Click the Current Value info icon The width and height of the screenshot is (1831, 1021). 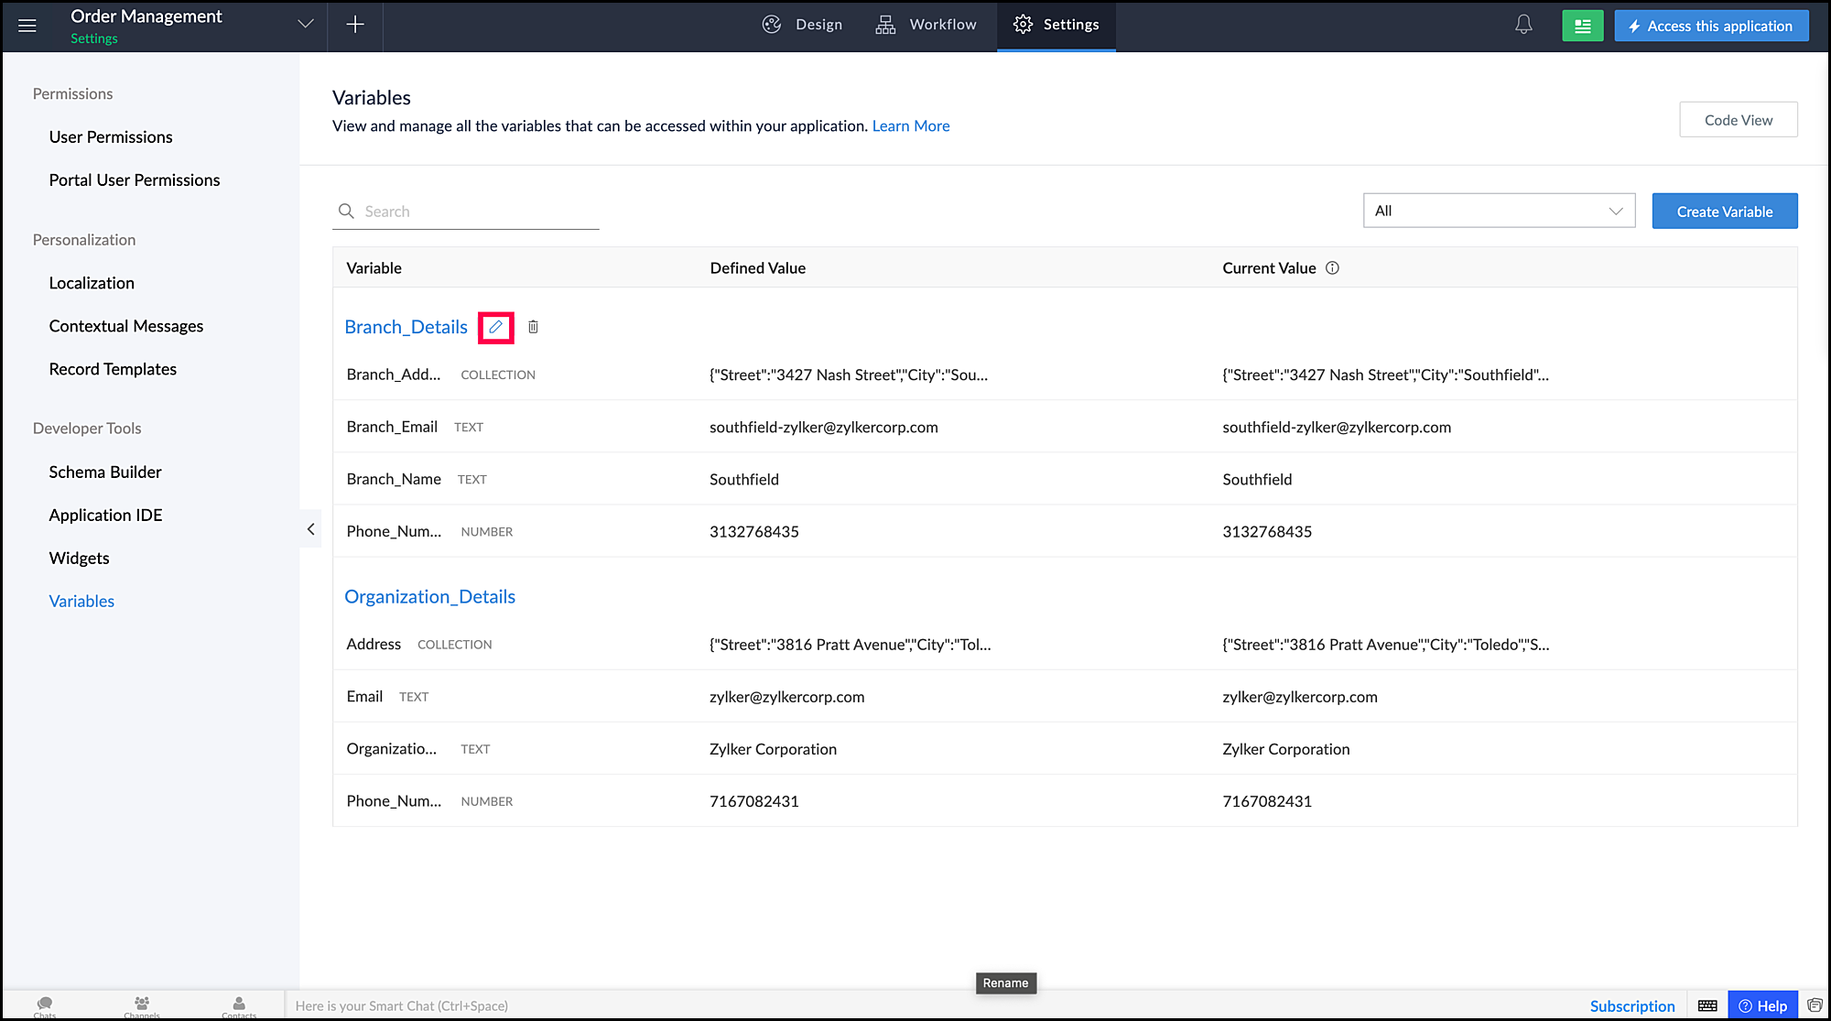(1332, 268)
